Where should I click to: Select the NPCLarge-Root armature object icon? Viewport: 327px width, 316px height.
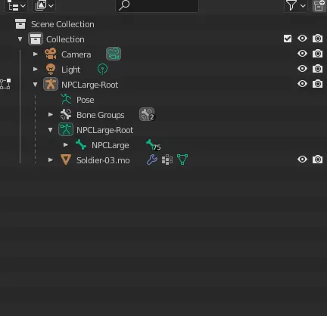pos(51,84)
